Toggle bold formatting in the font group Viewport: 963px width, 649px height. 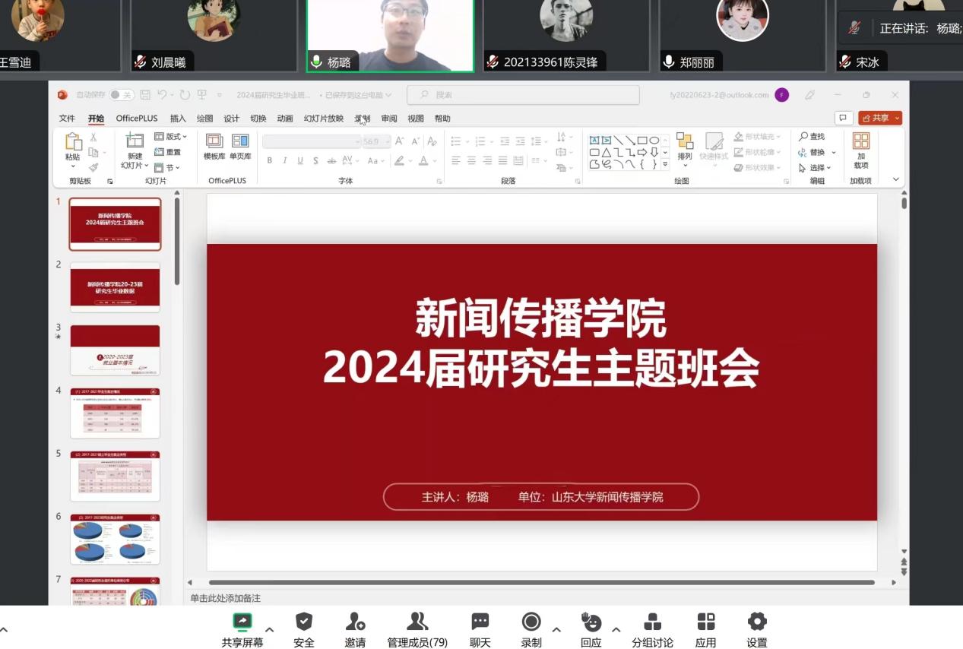point(269,160)
